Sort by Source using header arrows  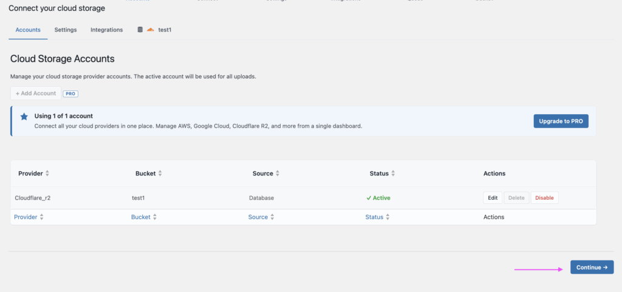pos(278,174)
